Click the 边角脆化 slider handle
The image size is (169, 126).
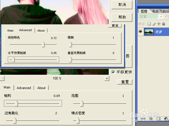click(15, 121)
